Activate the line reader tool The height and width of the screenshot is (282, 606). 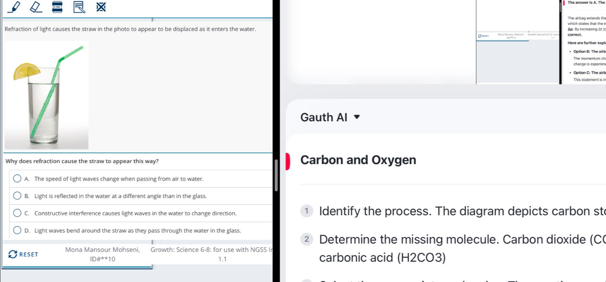click(x=57, y=8)
